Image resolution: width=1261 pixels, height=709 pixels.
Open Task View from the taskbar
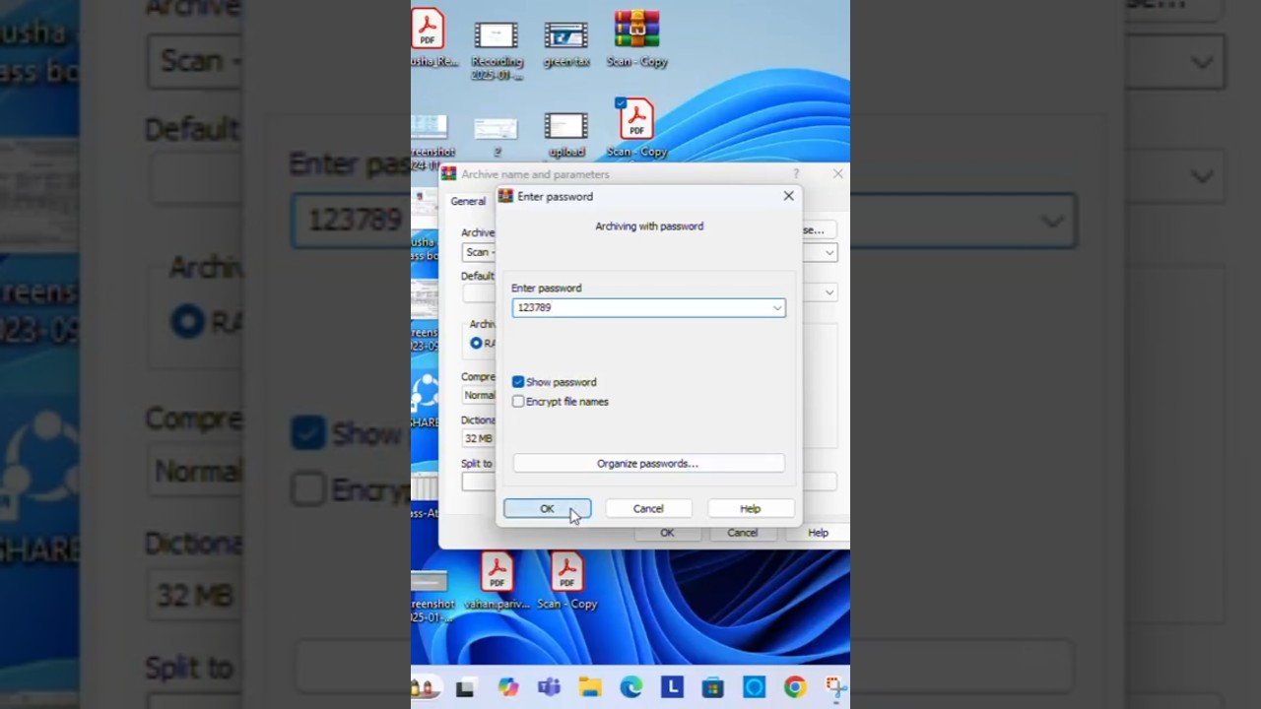(x=465, y=687)
